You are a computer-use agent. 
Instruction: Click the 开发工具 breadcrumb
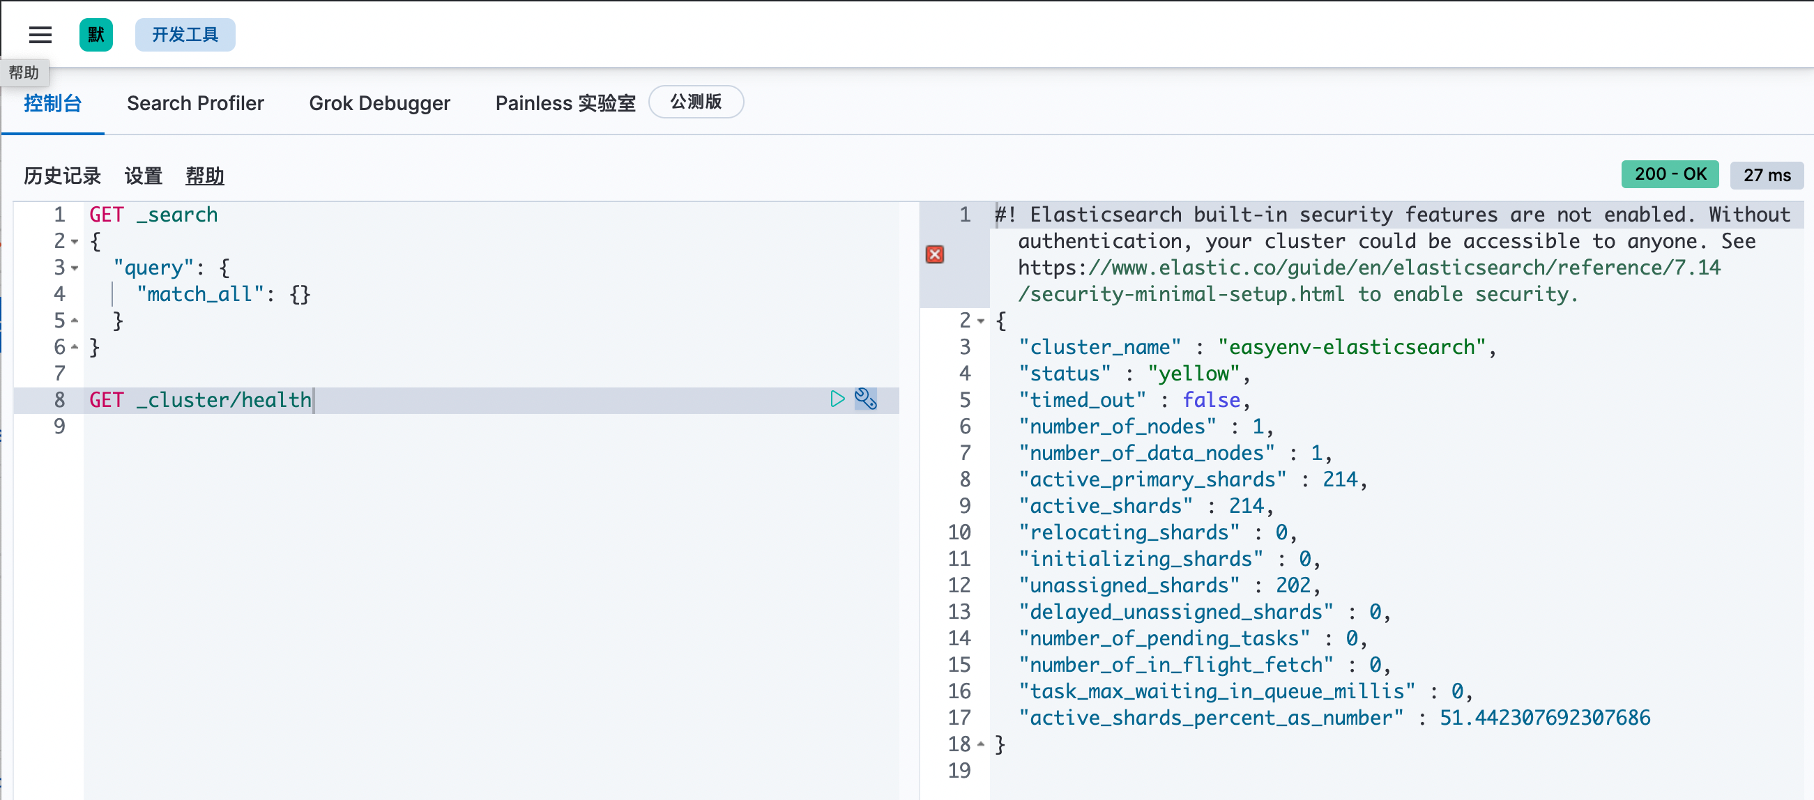click(x=185, y=34)
